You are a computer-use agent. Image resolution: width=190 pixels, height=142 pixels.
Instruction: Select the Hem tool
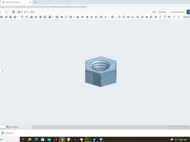point(147,17)
